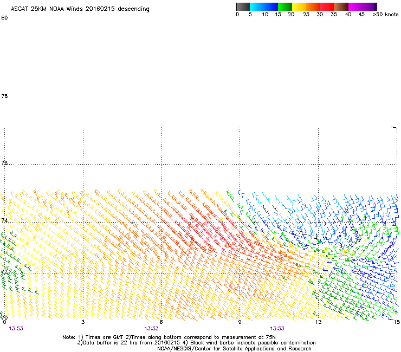Click the '>50 knots' legend label
Image resolution: width=401 pixels, height=352 pixels.
(385, 15)
